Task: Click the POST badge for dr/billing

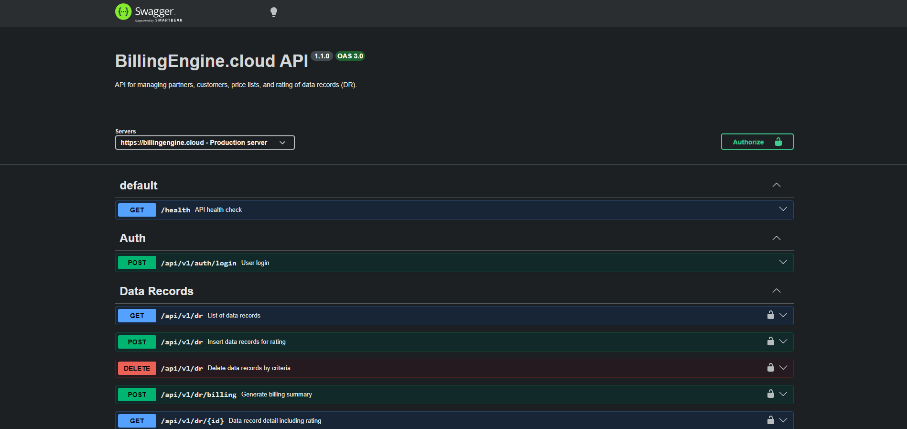Action: click(137, 395)
